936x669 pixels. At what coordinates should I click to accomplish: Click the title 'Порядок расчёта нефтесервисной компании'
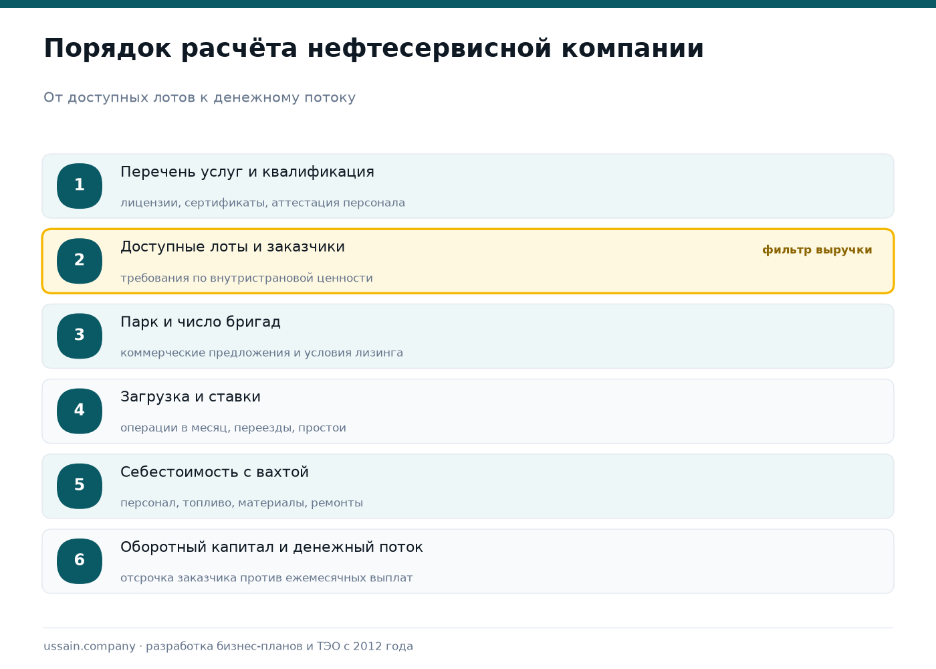pos(374,49)
